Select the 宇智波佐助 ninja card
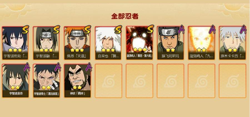This screenshot has height=117, width=250. 16,43
